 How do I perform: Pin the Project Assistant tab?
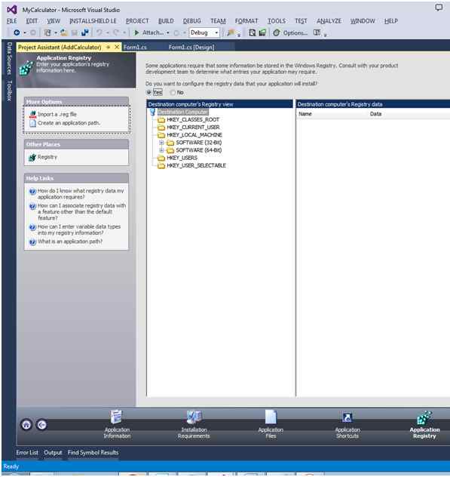click(x=109, y=47)
